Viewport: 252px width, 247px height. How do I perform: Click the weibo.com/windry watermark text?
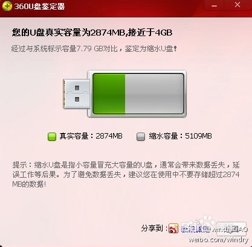click(x=218, y=240)
